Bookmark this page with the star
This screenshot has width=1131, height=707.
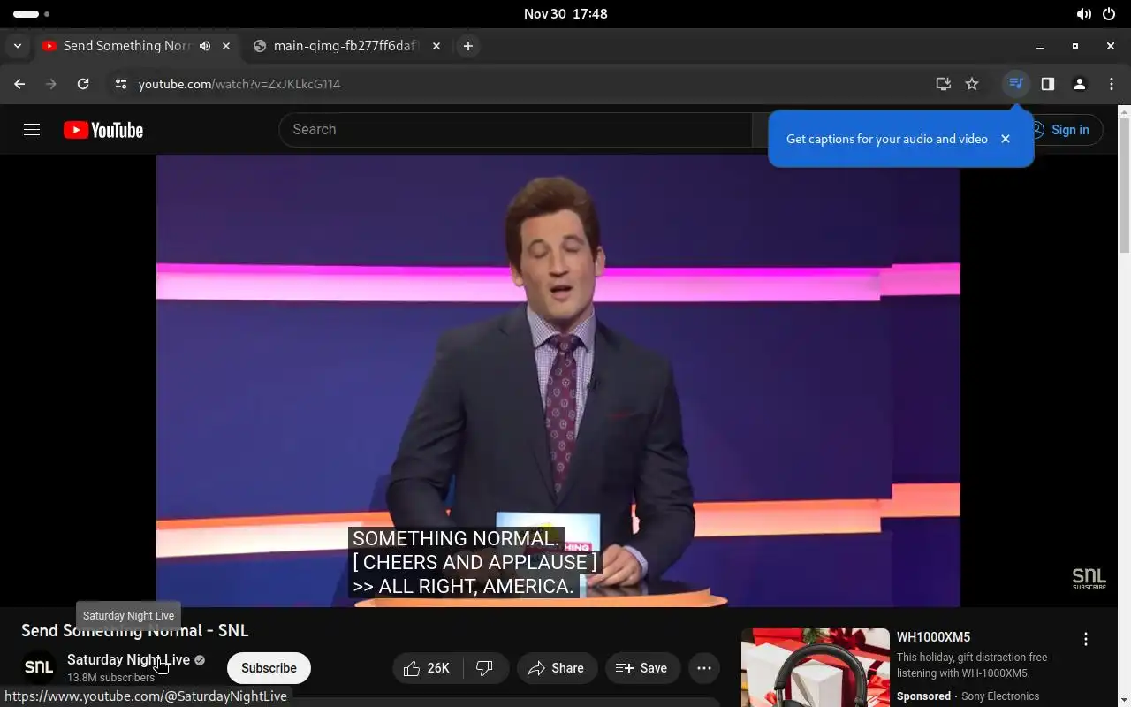point(972,84)
